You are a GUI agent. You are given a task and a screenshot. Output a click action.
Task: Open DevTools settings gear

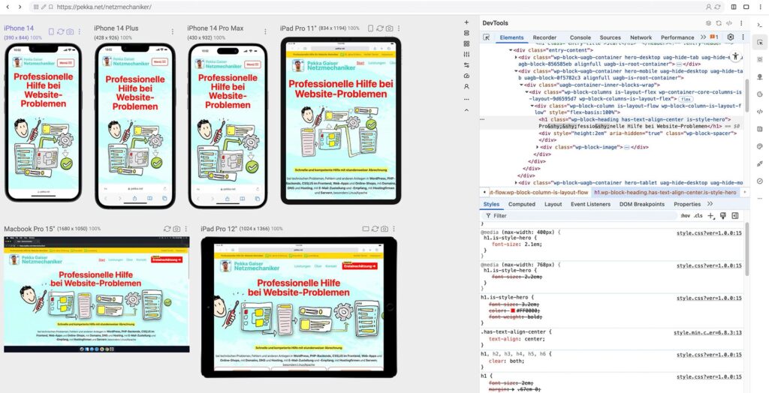click(730, 37)
